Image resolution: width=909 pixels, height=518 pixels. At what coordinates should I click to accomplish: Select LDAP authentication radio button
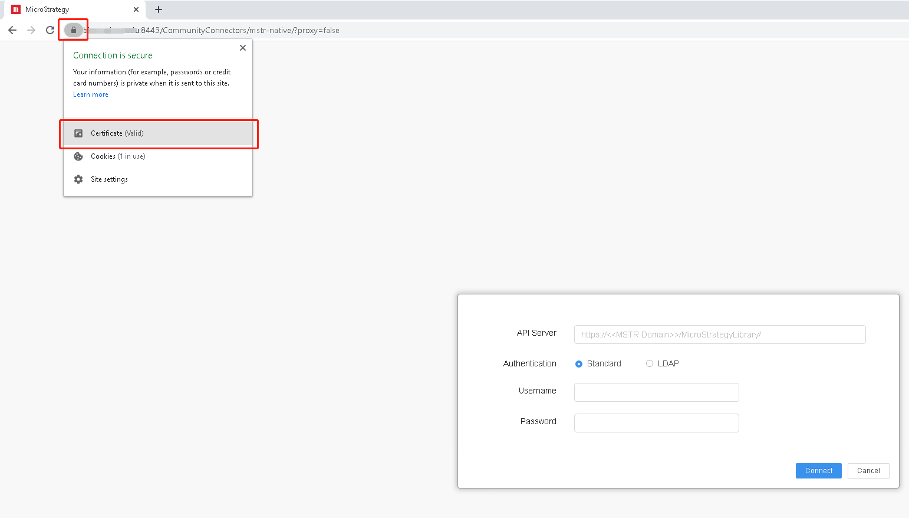point(650,363)
